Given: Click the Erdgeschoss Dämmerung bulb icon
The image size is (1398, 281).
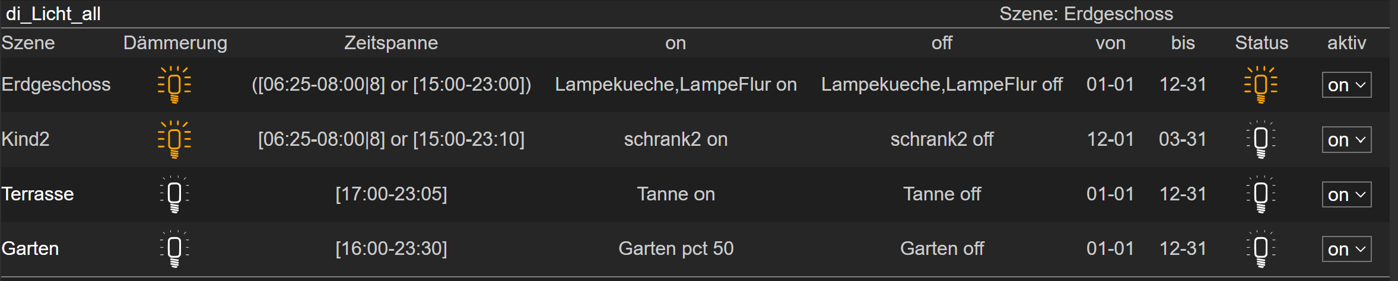Looking at the screenshot, I should click(x=174, y=85).
